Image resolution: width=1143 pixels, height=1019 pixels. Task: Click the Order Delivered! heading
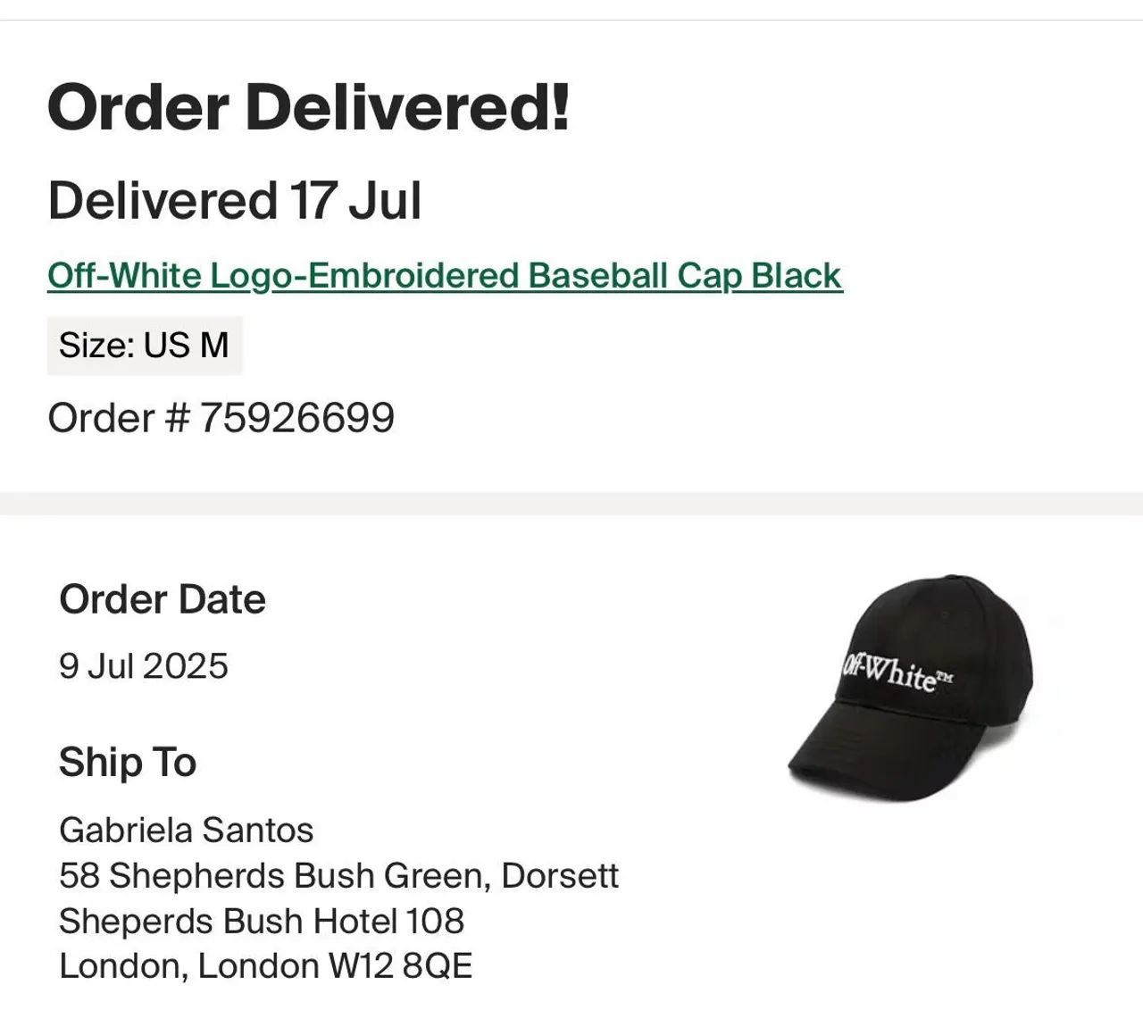pos(308,107)
